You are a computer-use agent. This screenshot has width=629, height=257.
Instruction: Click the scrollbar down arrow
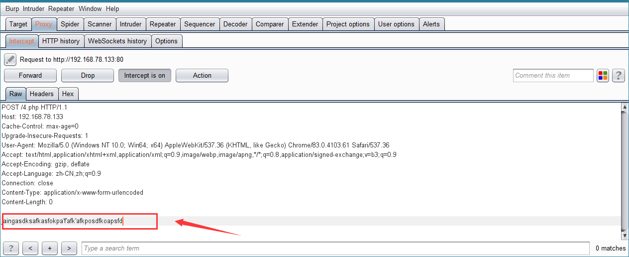pos(625,235)
